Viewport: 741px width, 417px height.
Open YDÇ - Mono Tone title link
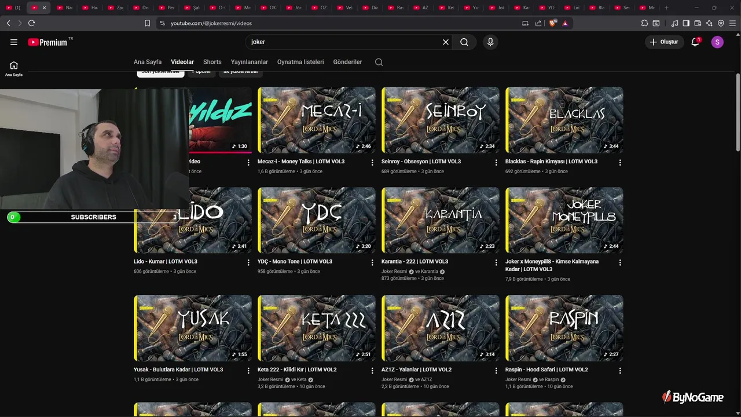pos(295,262)
